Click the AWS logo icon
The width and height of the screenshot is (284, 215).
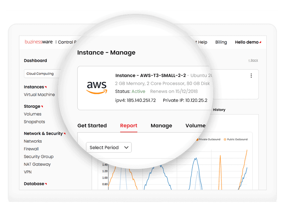pyautogui.click(x=97, y=87)
